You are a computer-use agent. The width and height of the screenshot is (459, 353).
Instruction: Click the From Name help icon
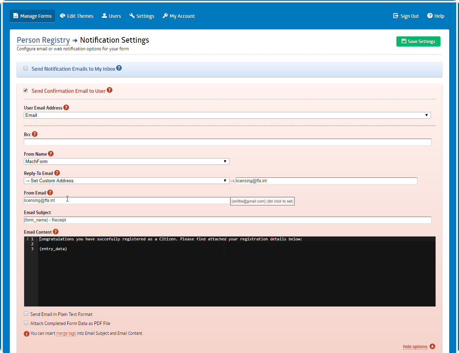click(51, 154)
